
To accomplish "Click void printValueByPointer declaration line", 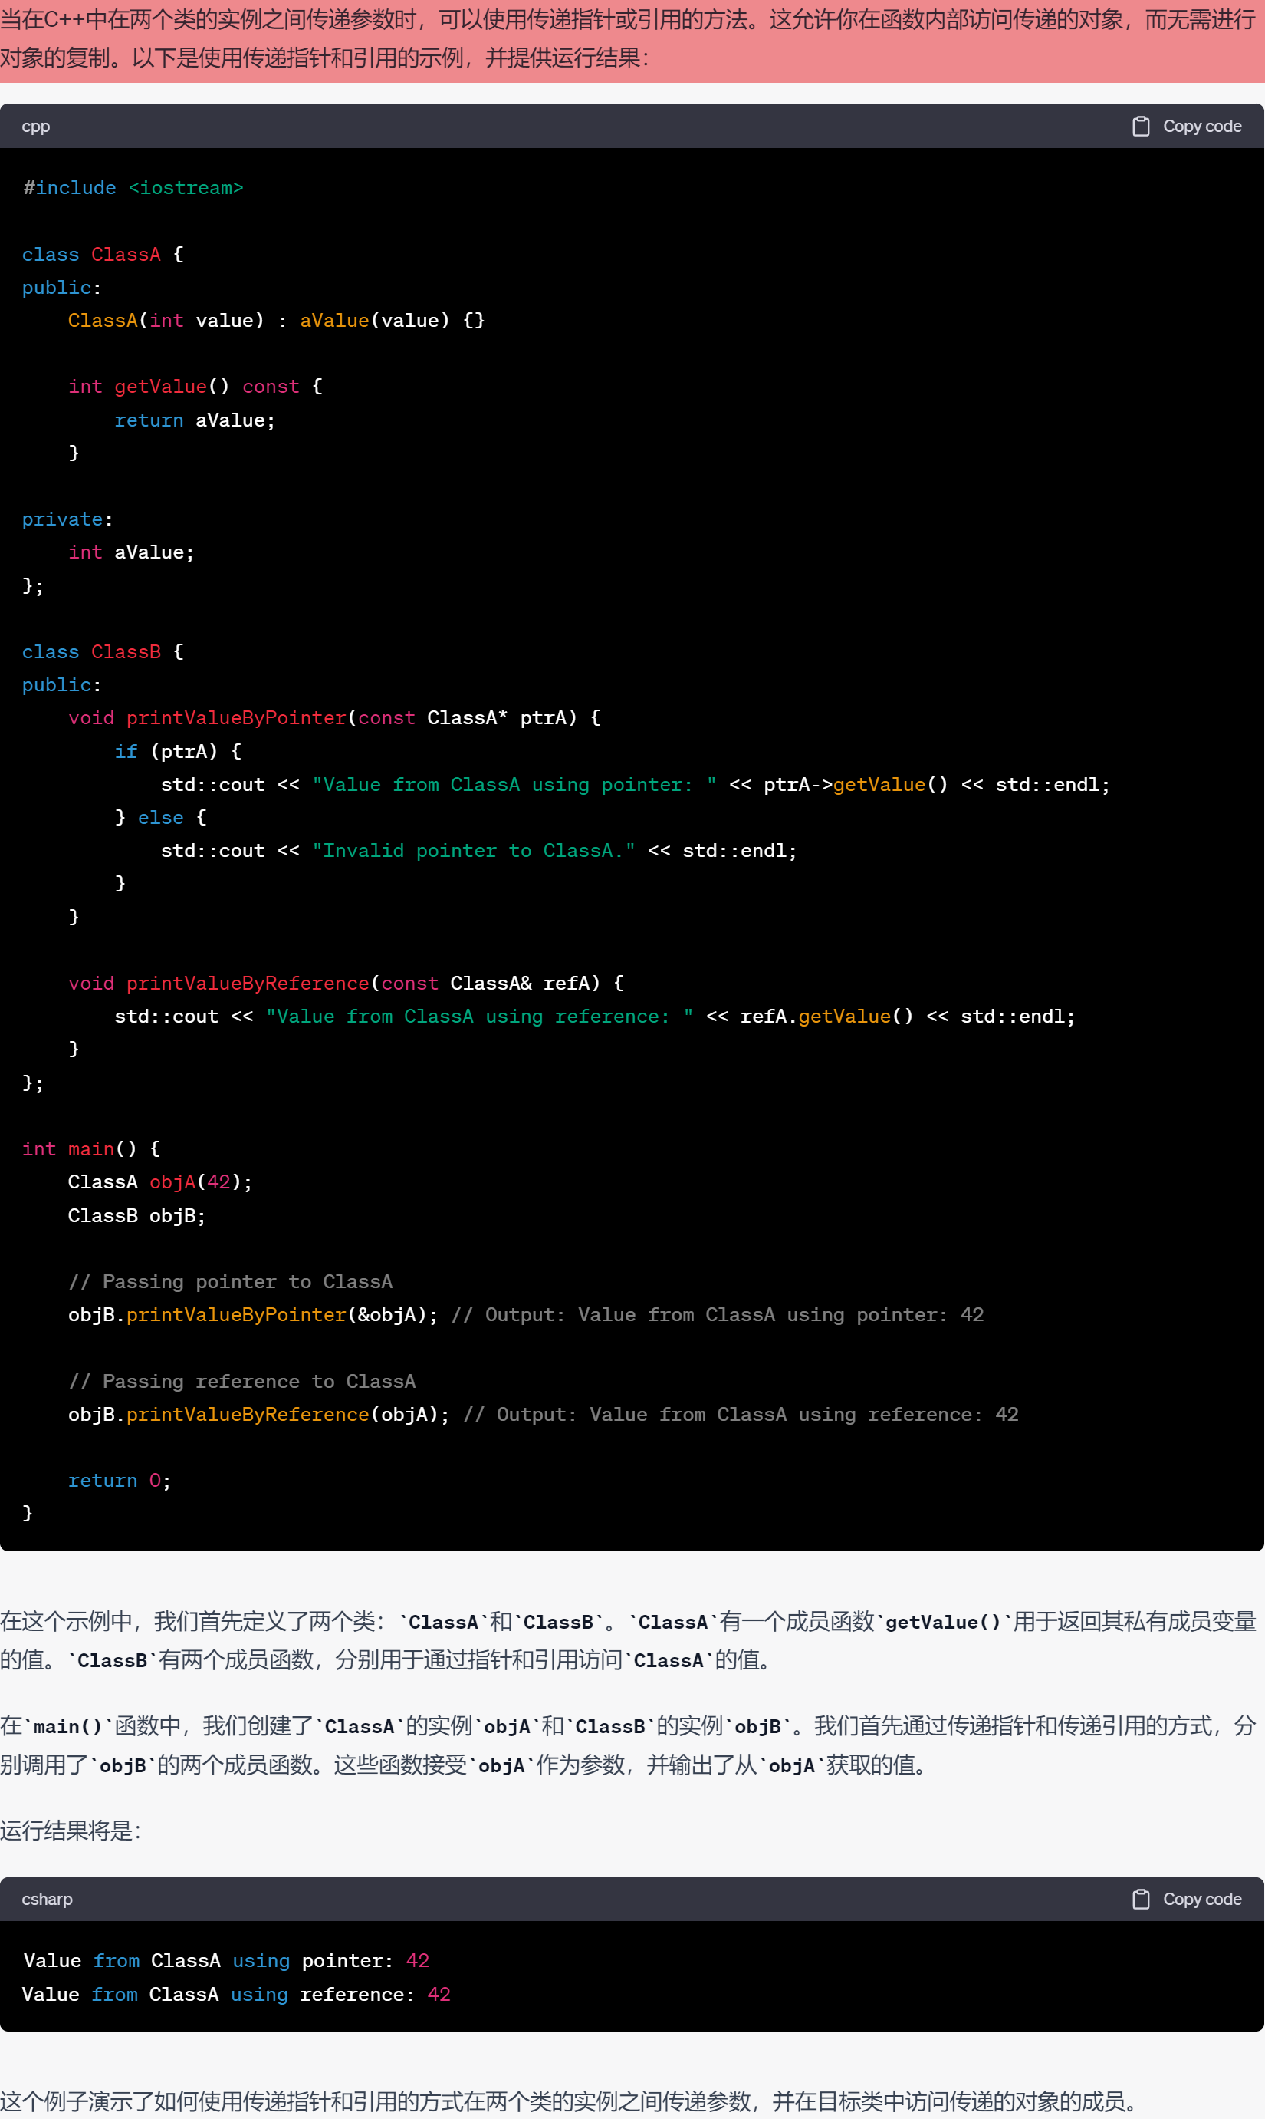I will tap(335, 718).
